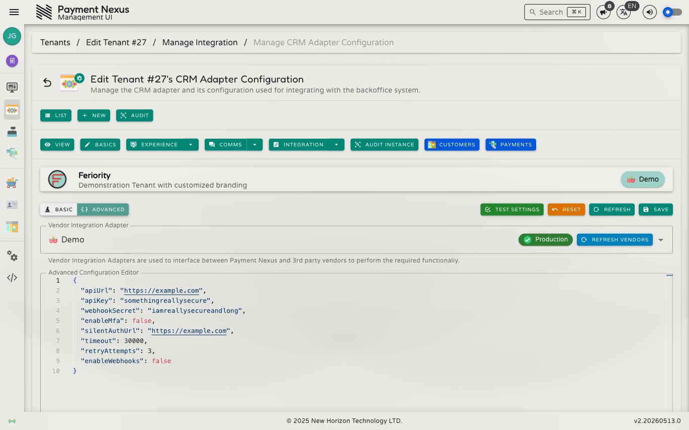Click the Demo mask icon in vendor field

click(53, 240)
